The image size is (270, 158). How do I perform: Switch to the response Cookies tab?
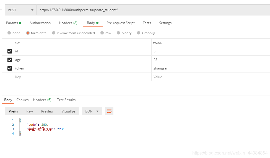click(x=22, y=100)
